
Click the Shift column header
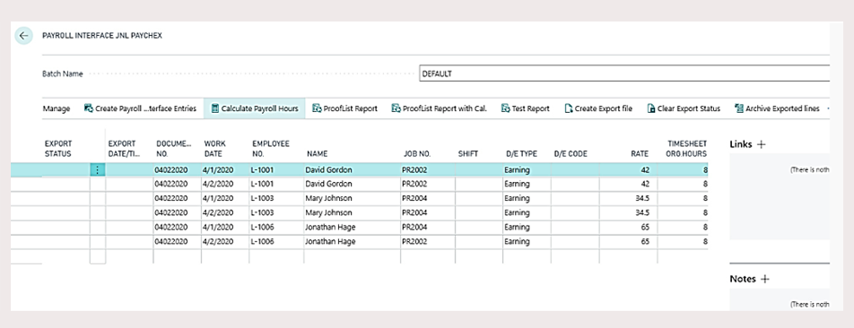pyautogui.click(x=468, y=154)
